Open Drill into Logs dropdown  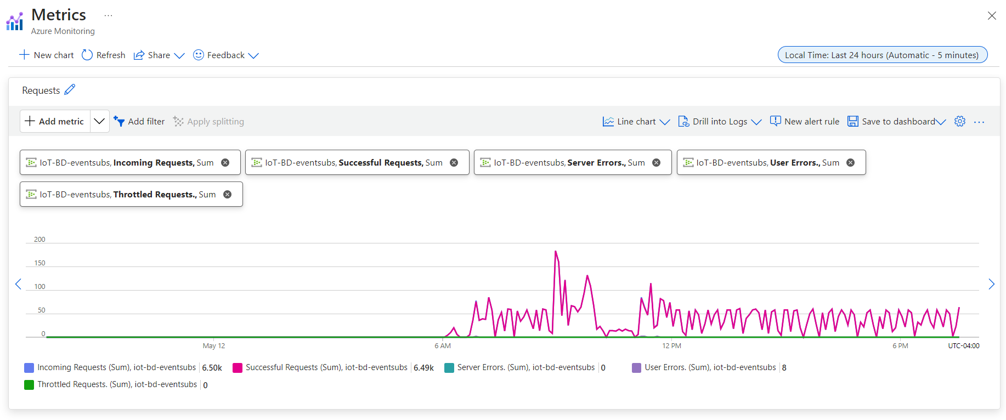click(x=720, y=121)
